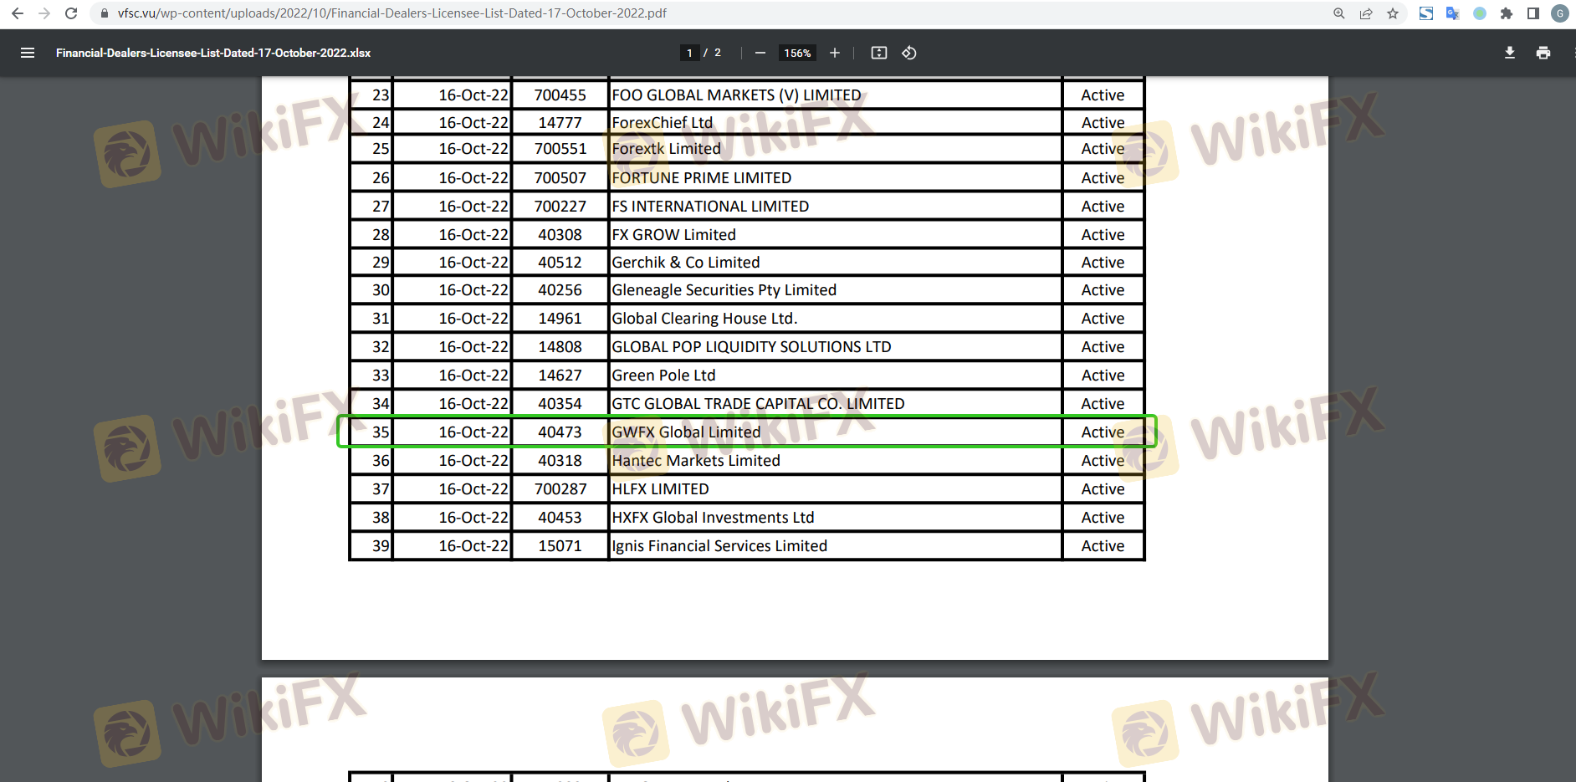Click the zoom out minus button
Image resolution: width=1576 pixels, height=782 pixels.
click(760, 53)
